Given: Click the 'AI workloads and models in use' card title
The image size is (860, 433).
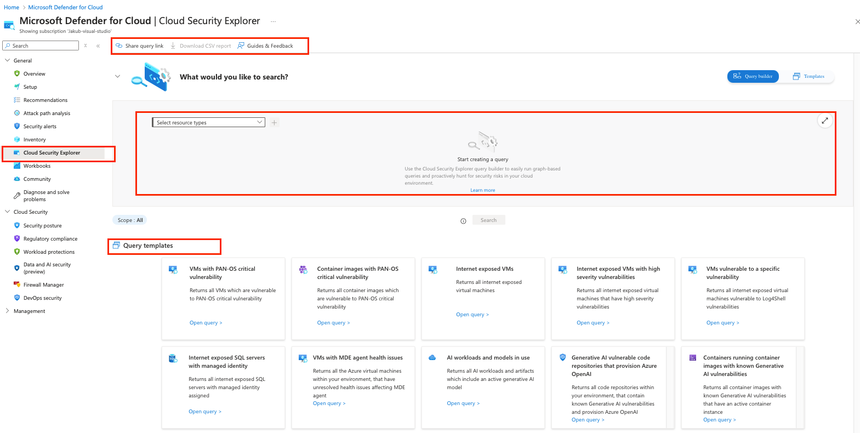Looking at the screenshot, I should click(488, 358).
